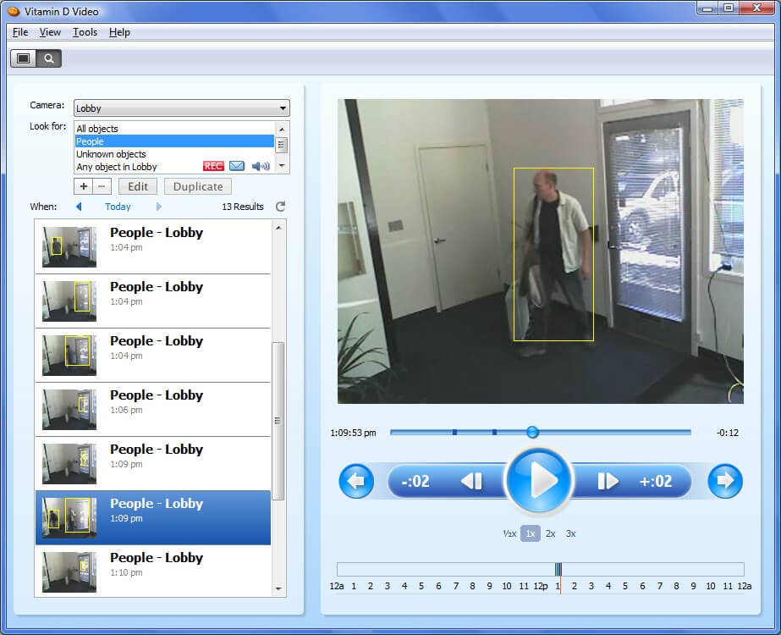Set playback speed to 2x

point(550,533)
